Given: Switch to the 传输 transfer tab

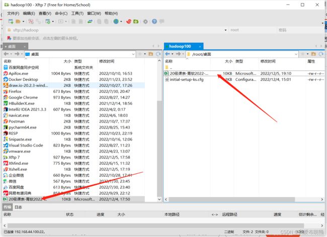Looking at the screenshot, I should point(8,207).
